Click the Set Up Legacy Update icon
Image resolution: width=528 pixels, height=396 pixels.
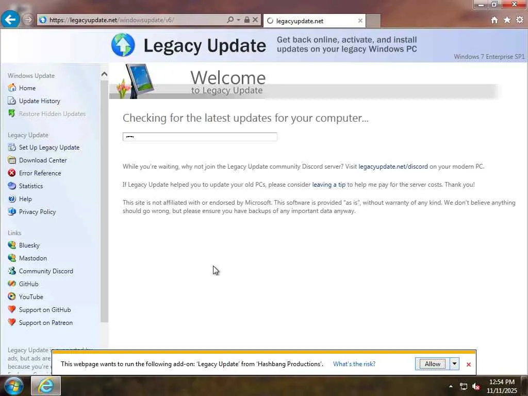(x=12, y=147)
